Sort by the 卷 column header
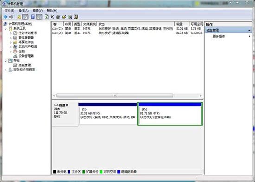Screen dimensions: 255x182 (57, 24)
